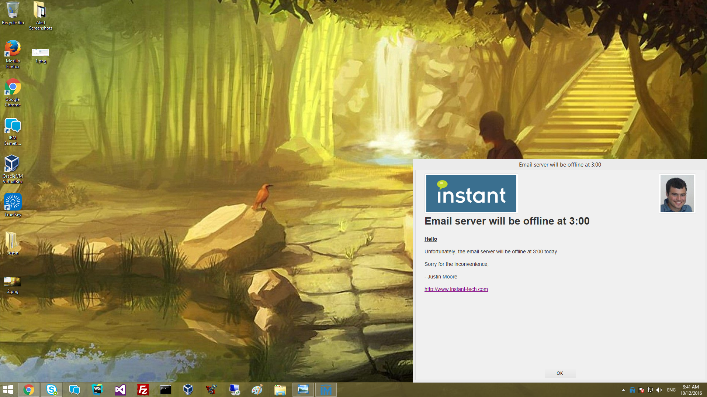Switch to Chrome in the taskbar

click(x=29, y=390)
